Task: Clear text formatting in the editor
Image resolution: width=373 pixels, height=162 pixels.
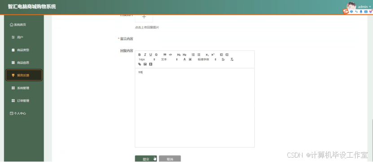Action: [x=232, y=59]
